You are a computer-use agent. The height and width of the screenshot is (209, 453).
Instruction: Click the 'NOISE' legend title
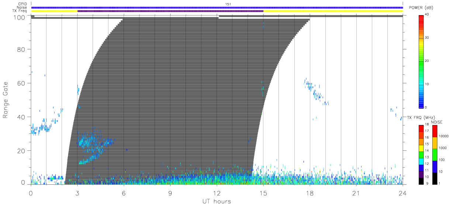(x=436, y=122)
